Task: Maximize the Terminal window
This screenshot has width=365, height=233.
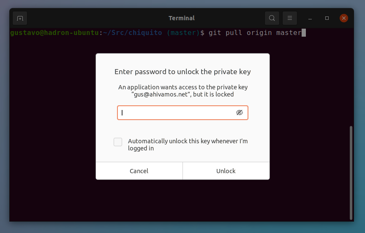Action: pos(327,18)
